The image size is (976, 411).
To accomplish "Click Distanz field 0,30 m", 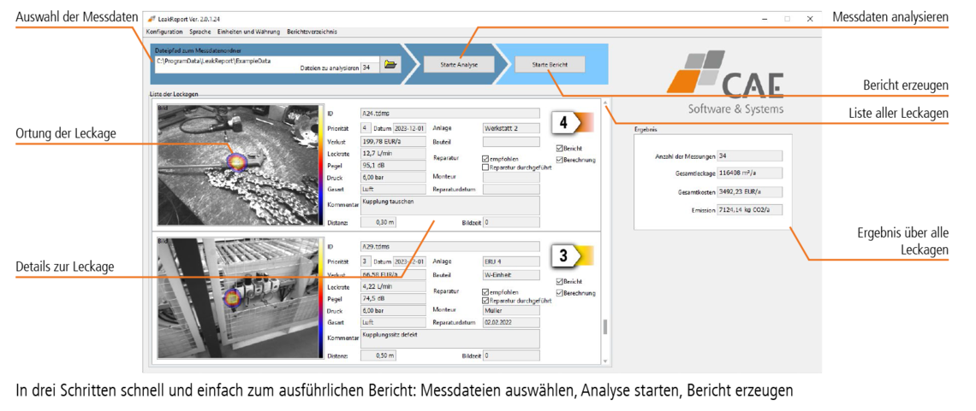I will (x=378, y=221).
